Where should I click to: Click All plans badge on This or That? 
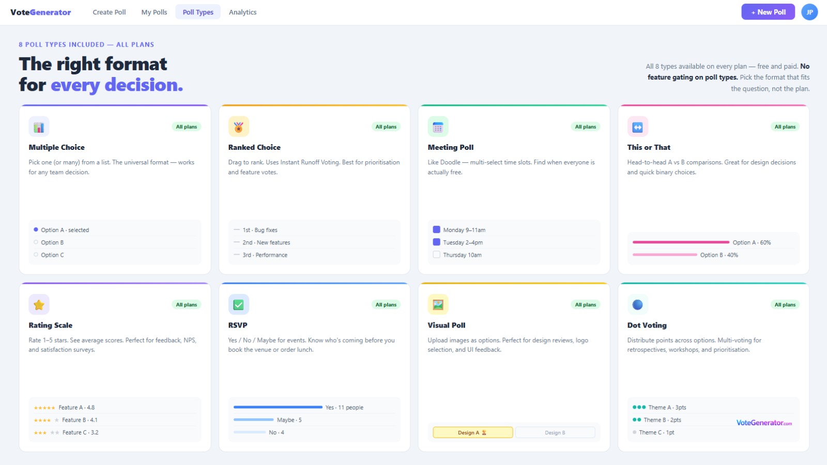click(x=785, y=127)
